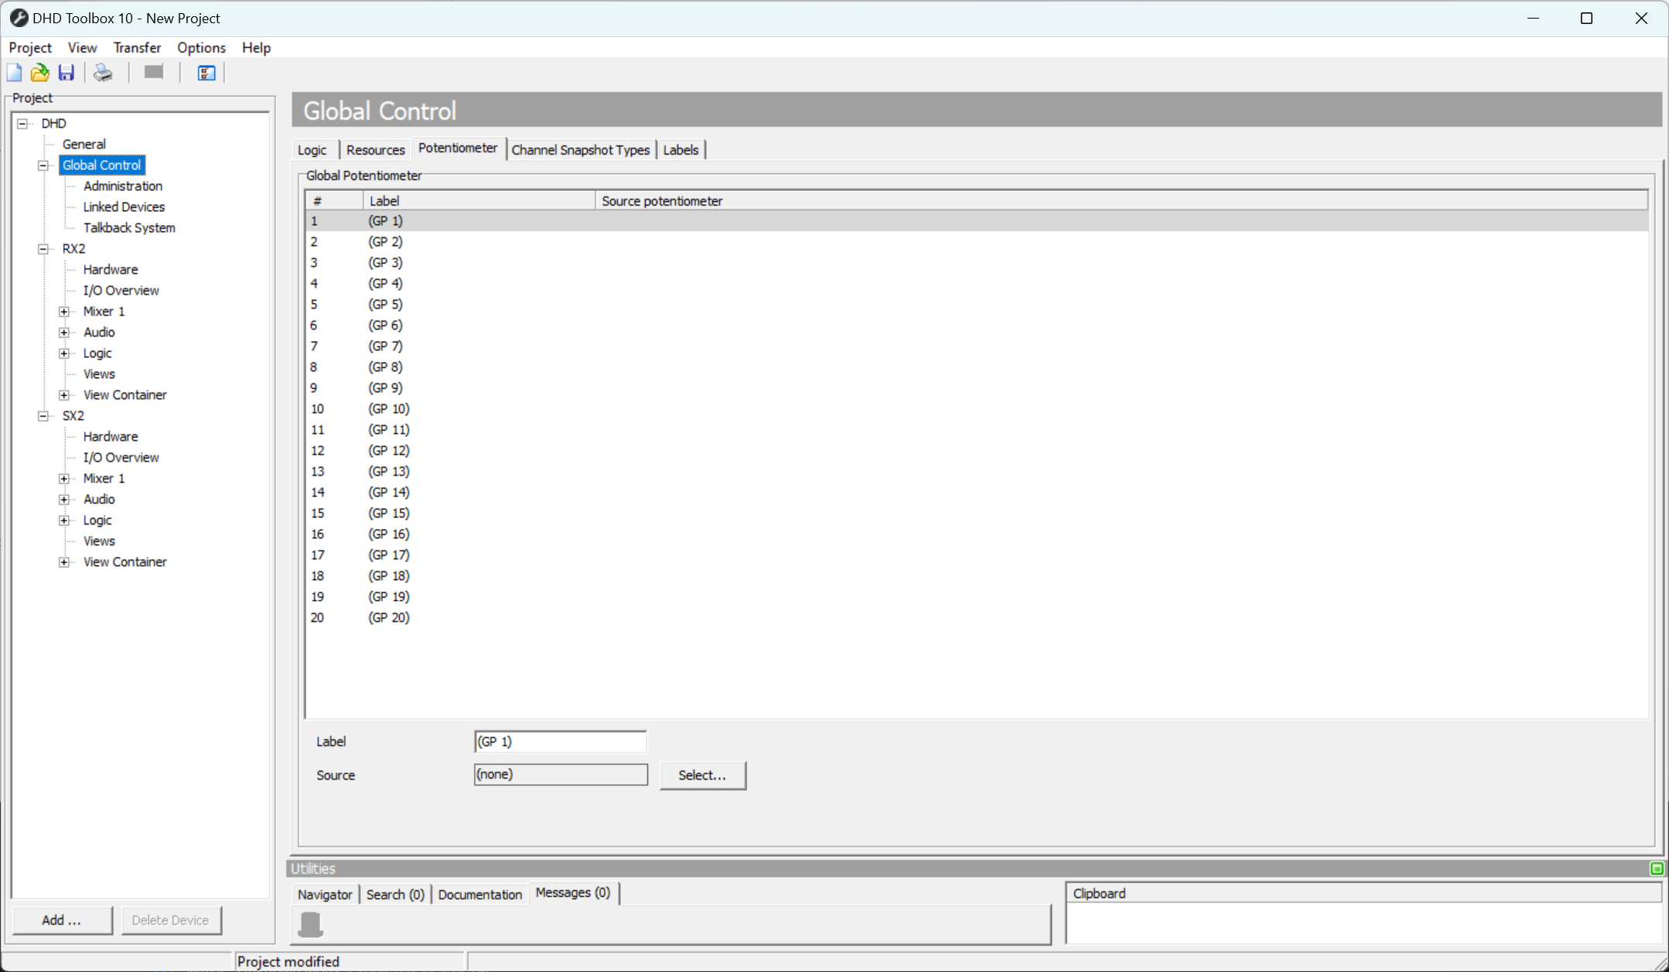Click the checklist options toolbar icon
The height and width of the screenshot is (972, 1669).
206,73
